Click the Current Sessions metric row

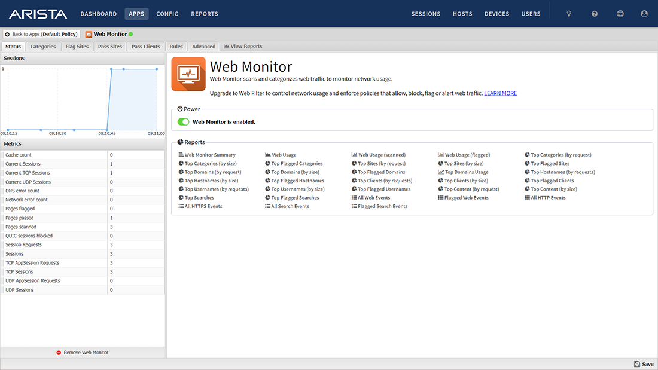coord(83,164)
